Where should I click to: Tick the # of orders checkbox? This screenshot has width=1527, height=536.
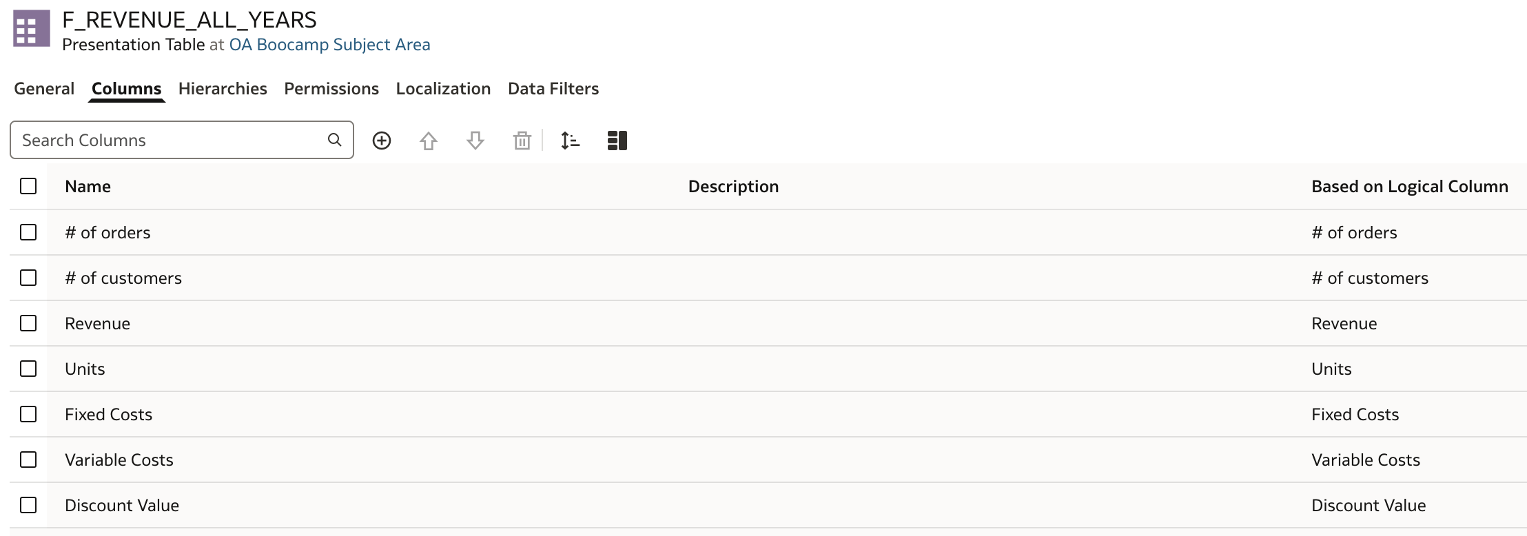pos(28,232)
